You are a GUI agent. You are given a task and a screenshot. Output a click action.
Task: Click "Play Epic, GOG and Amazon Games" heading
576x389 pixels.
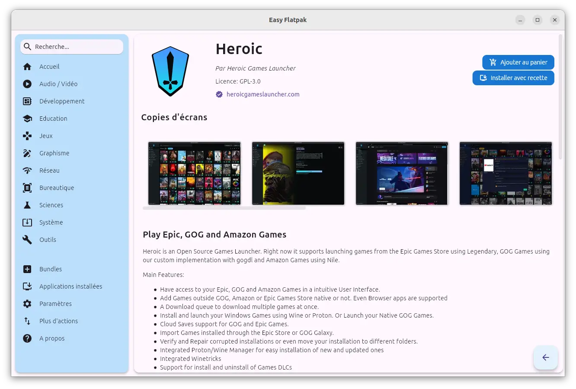pos(214,235)
